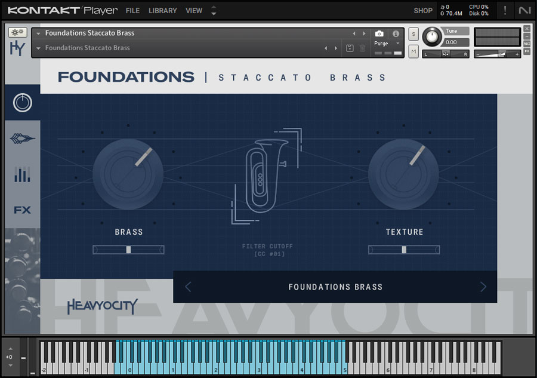Image resolution: width=537 pixels, height=378 pixels.
Task: Click the view size up/down stepper arrows
Action: coord(214,11)
